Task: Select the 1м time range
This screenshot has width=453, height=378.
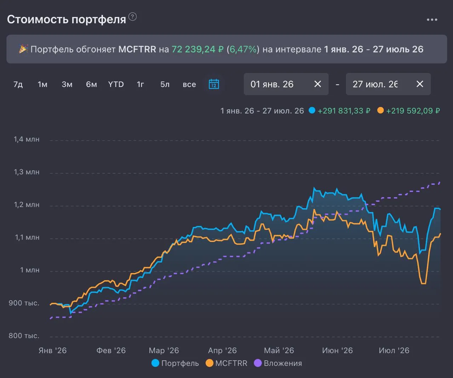Action: pyautogui.click(x=42, y=84)
